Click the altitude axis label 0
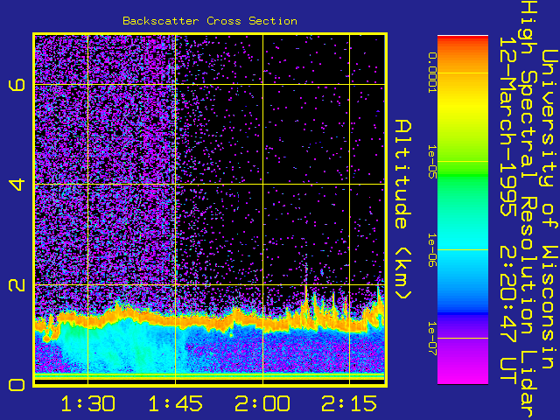 [x=17, y=385]
